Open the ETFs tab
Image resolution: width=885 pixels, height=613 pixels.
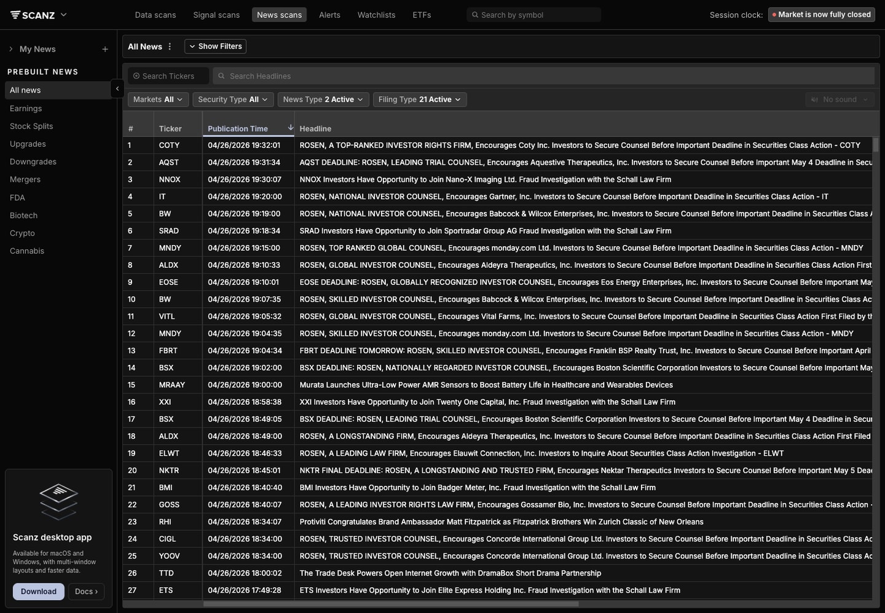coord(422,15)
